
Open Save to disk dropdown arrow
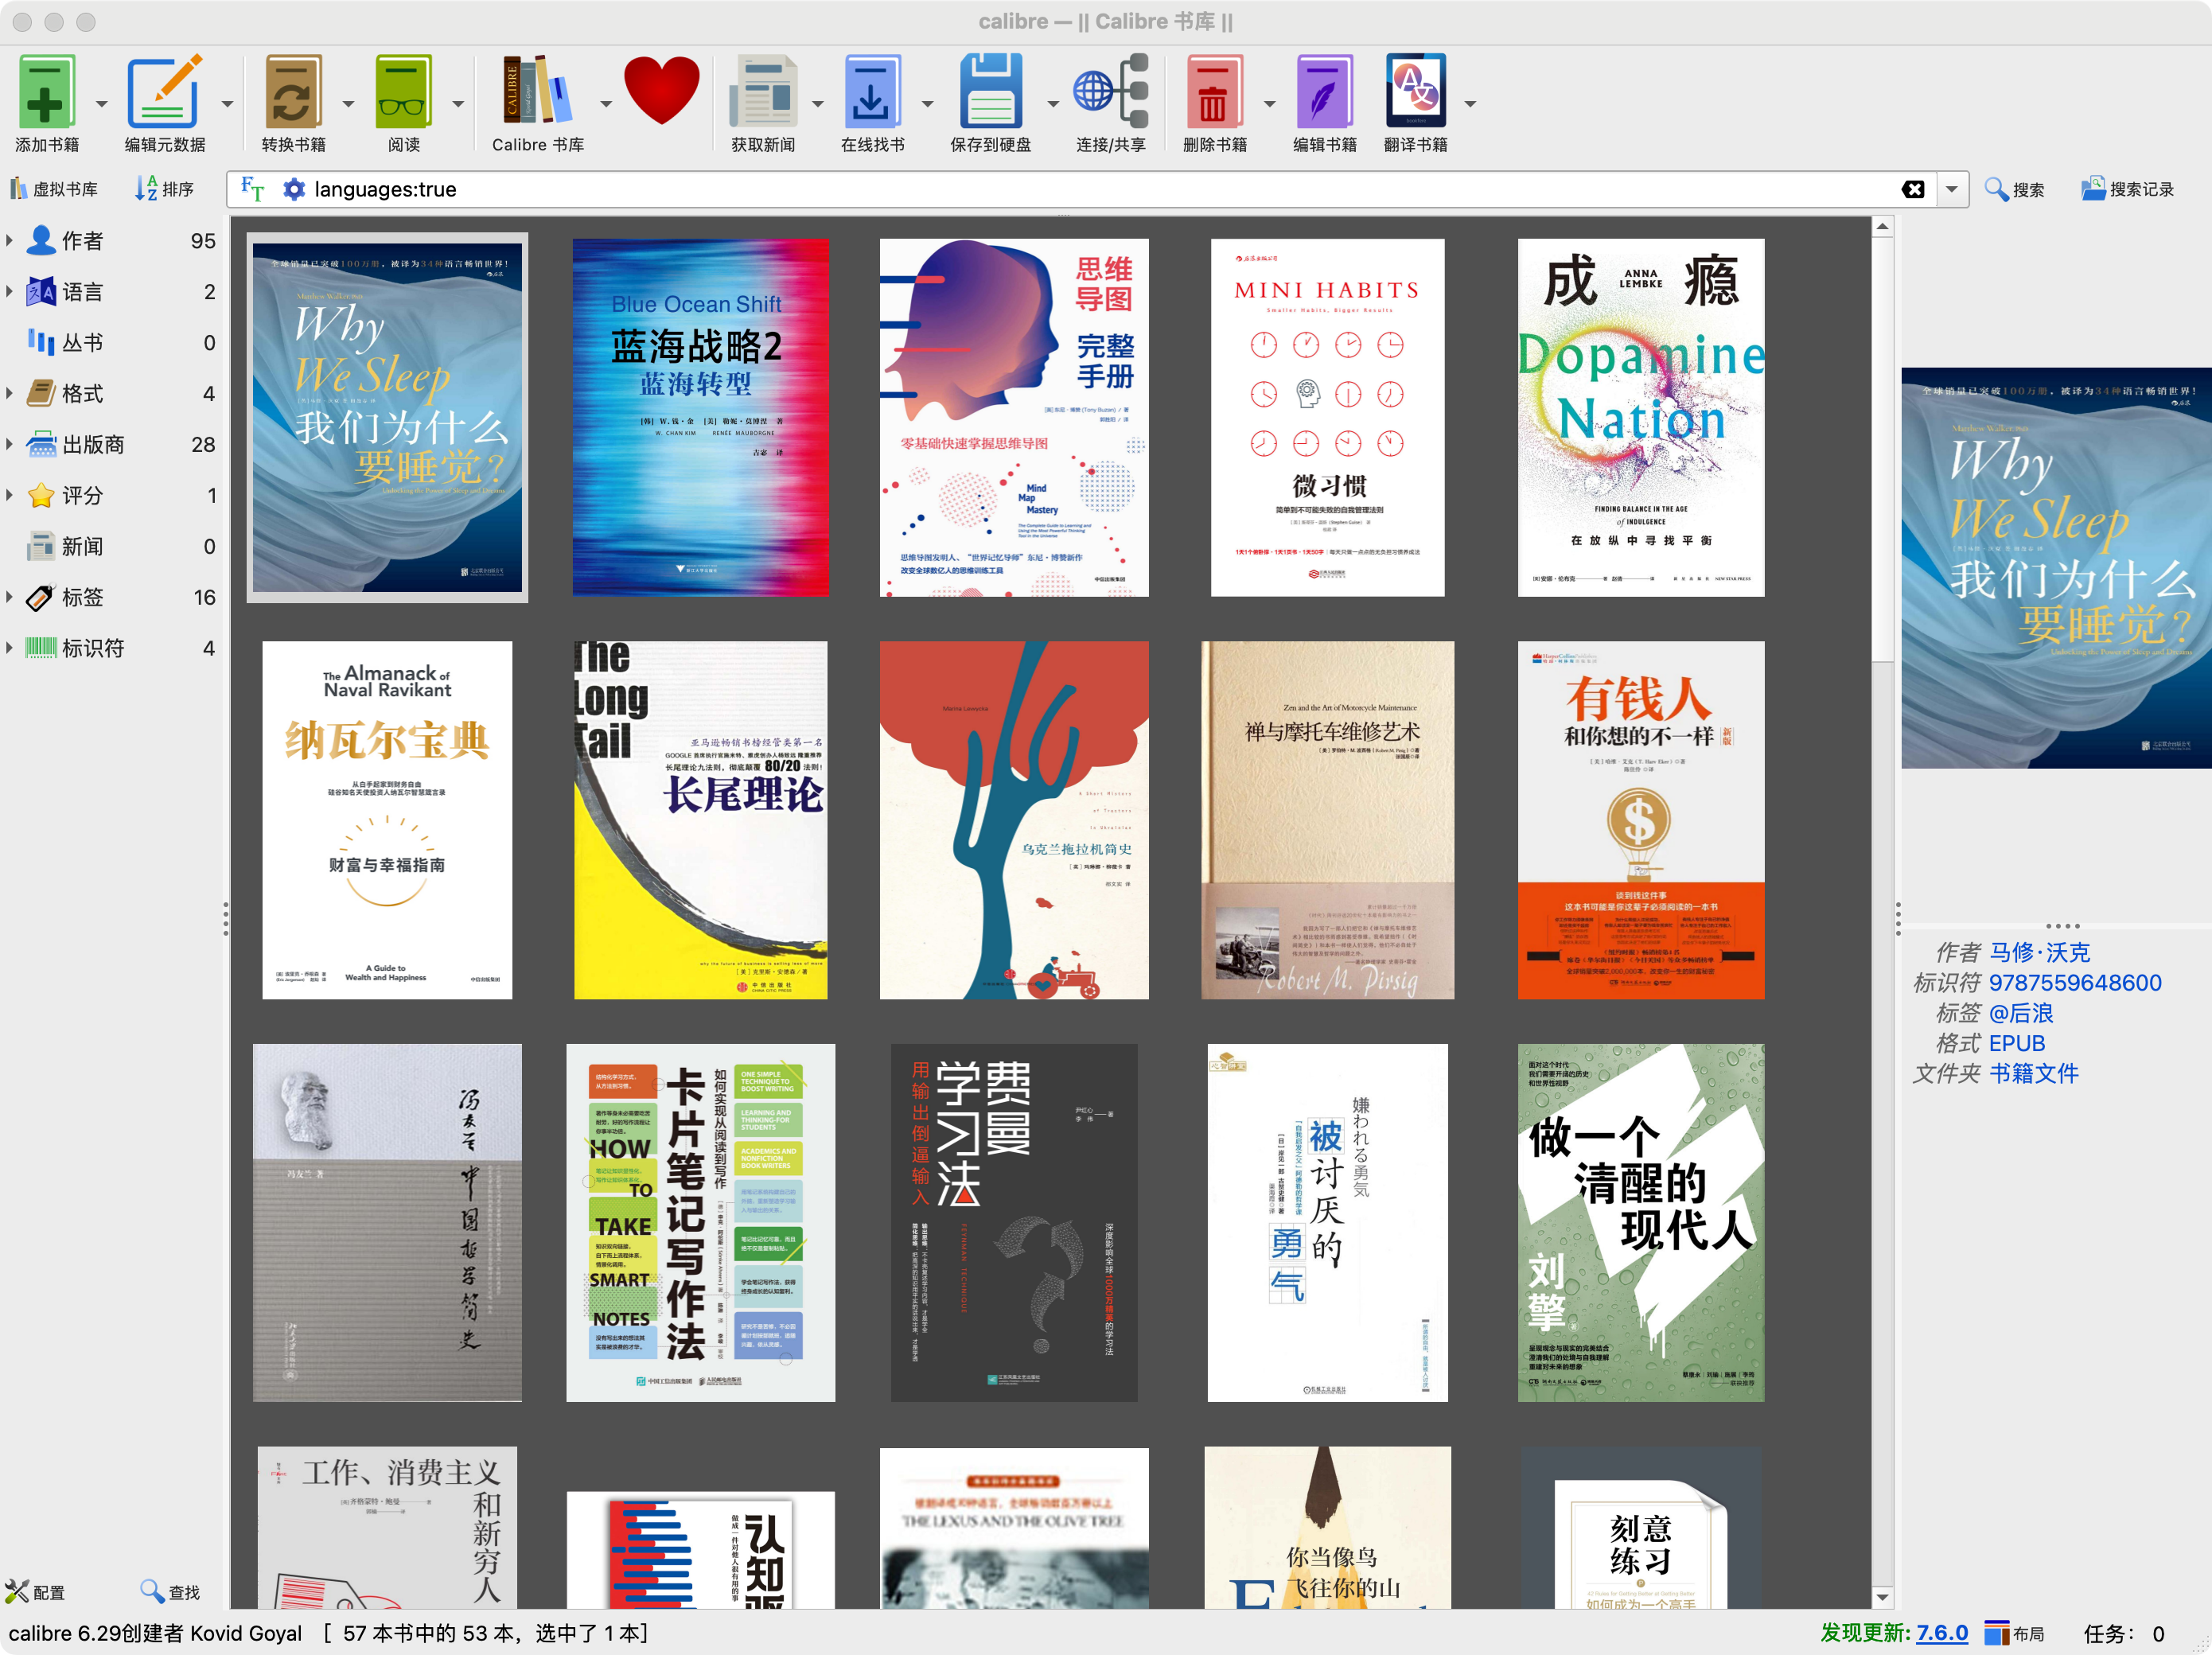(1052, 104)
